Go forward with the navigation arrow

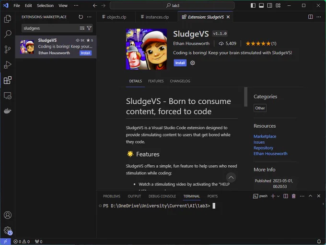[104, 6]
